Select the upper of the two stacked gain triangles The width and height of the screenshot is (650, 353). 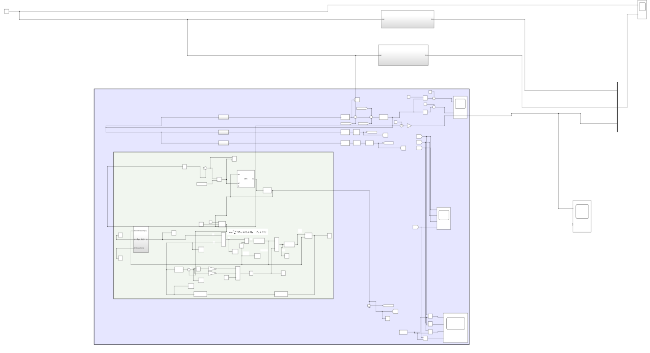point(212,269)
